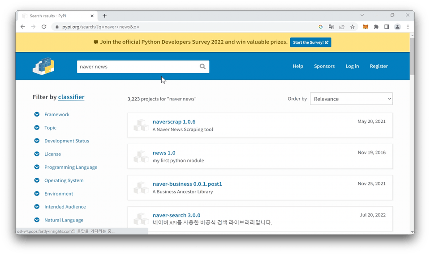Open the Chrome profile avatar
430x255 pixels.
(x=397, y=27)
